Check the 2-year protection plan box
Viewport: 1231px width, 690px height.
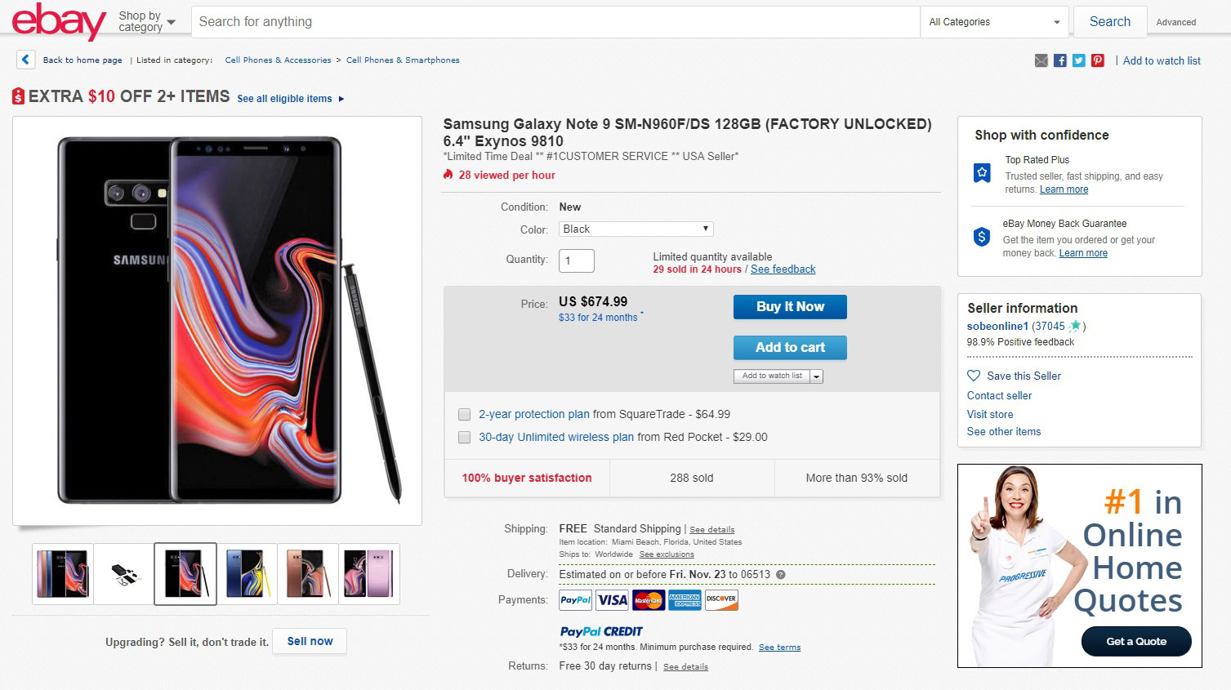click(x=465, y=414)
